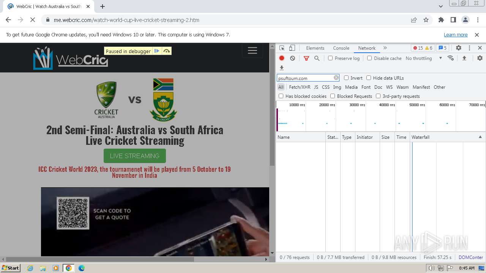Dismiss the Chrome update notification bar
The width and height of the screenshot is (486, 273).
pyautogui.click(x=477, y=35)
